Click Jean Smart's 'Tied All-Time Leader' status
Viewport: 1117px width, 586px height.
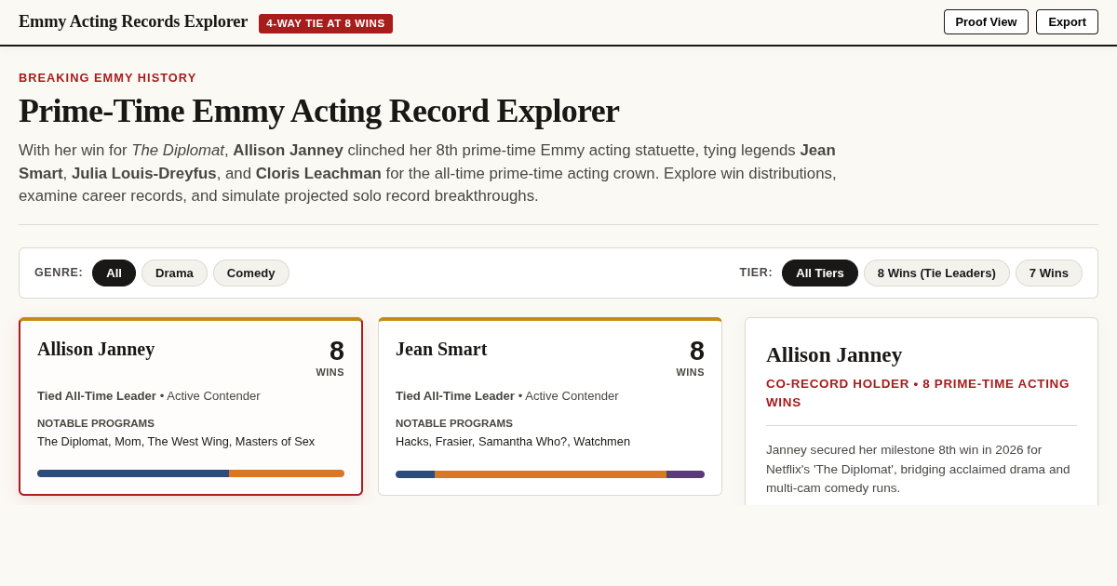point(455,396)
